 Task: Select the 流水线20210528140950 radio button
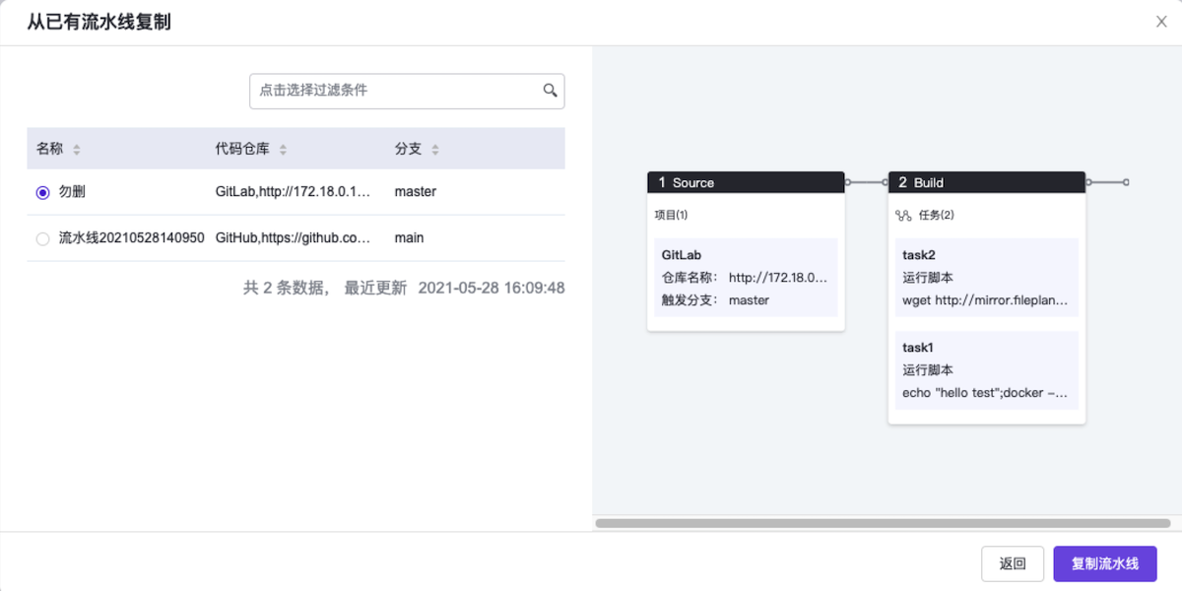pyautogui.click(x=42, y=238)
